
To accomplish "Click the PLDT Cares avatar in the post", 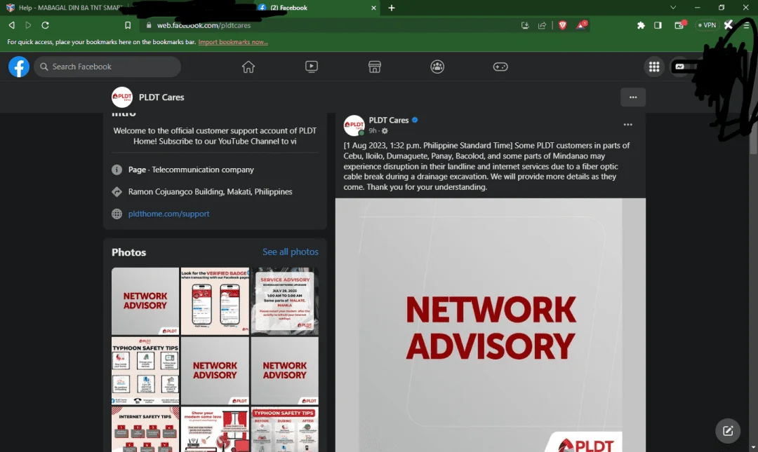I will (x=354, y=125).
